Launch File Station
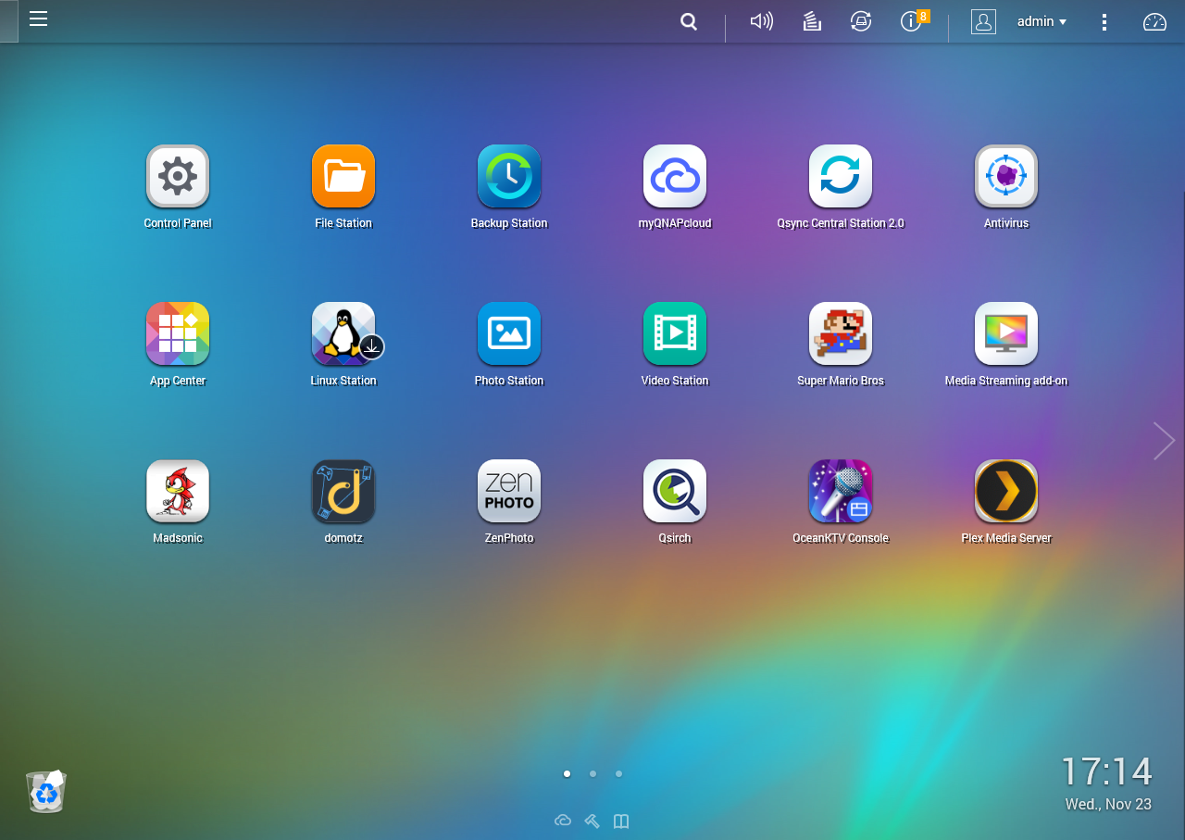The image size is (1185, 840). coord(343,176)
